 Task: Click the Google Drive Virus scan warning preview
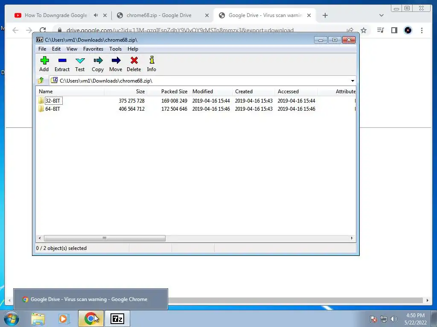pos(90,299)
